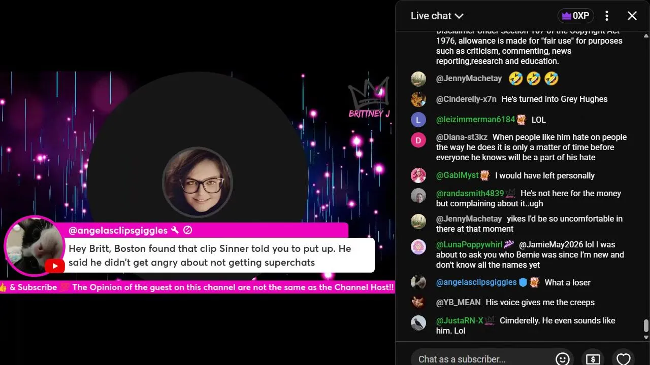Viewport: 650px width, 365px height.
Task: Click the wrench badge beside @angelasclipsgiggles
Action: pyautogui.click(x=175, y=230)
